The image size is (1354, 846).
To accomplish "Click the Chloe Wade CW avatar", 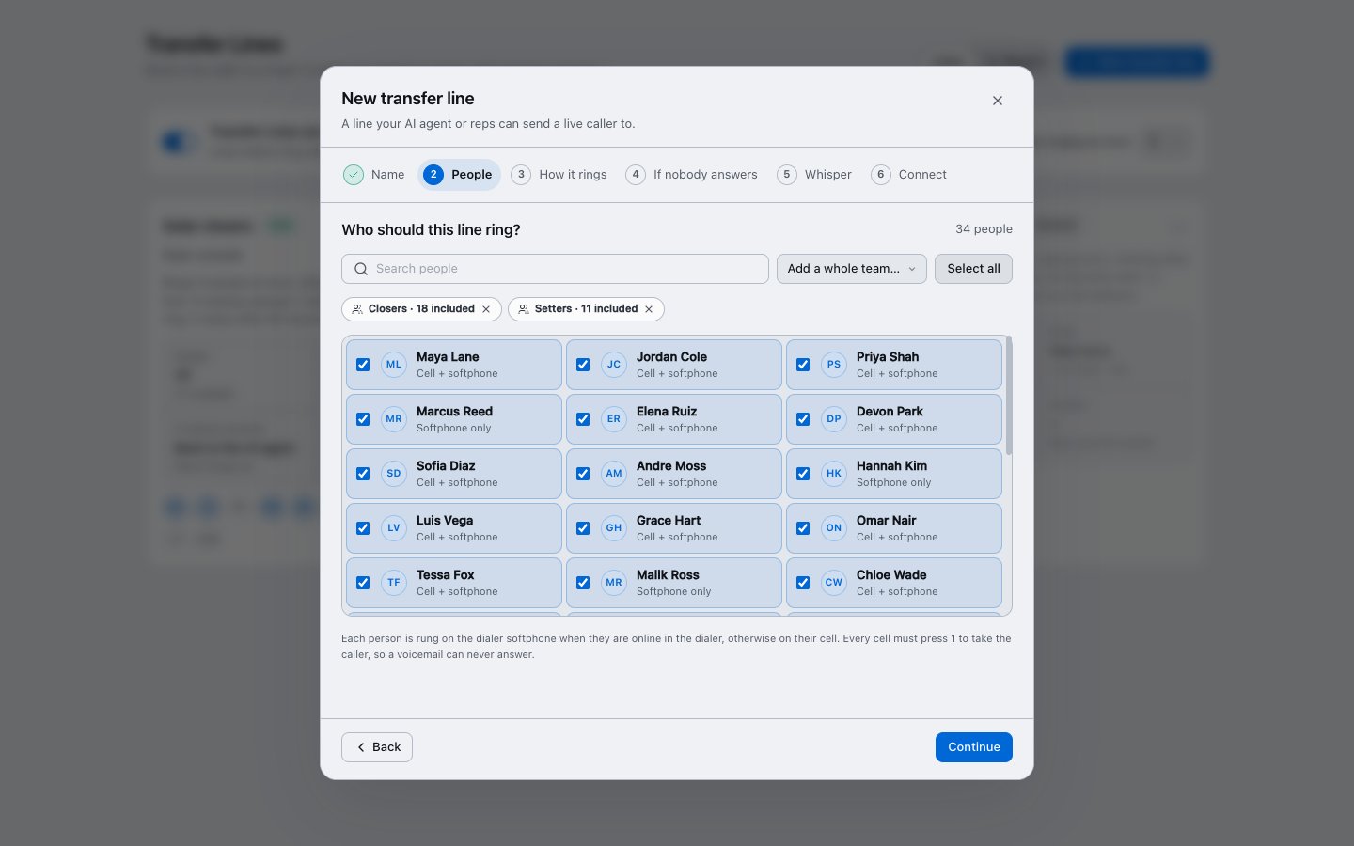I will click(x=834, y=583).
